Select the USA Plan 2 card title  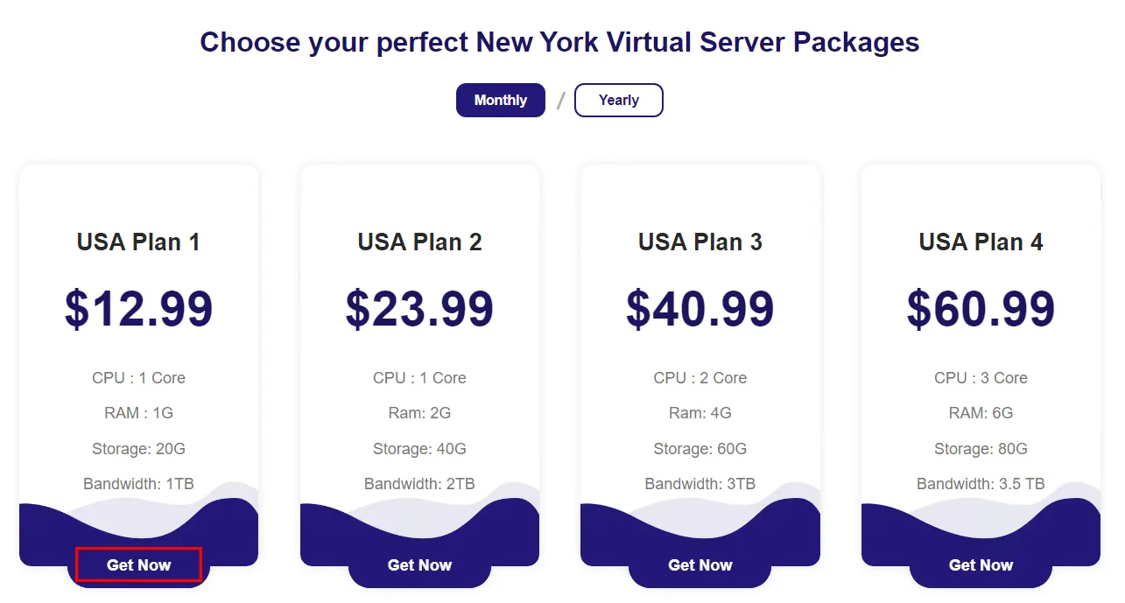pos(418,242)
